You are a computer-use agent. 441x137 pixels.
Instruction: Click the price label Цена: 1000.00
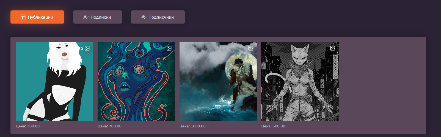coord(192,126)
